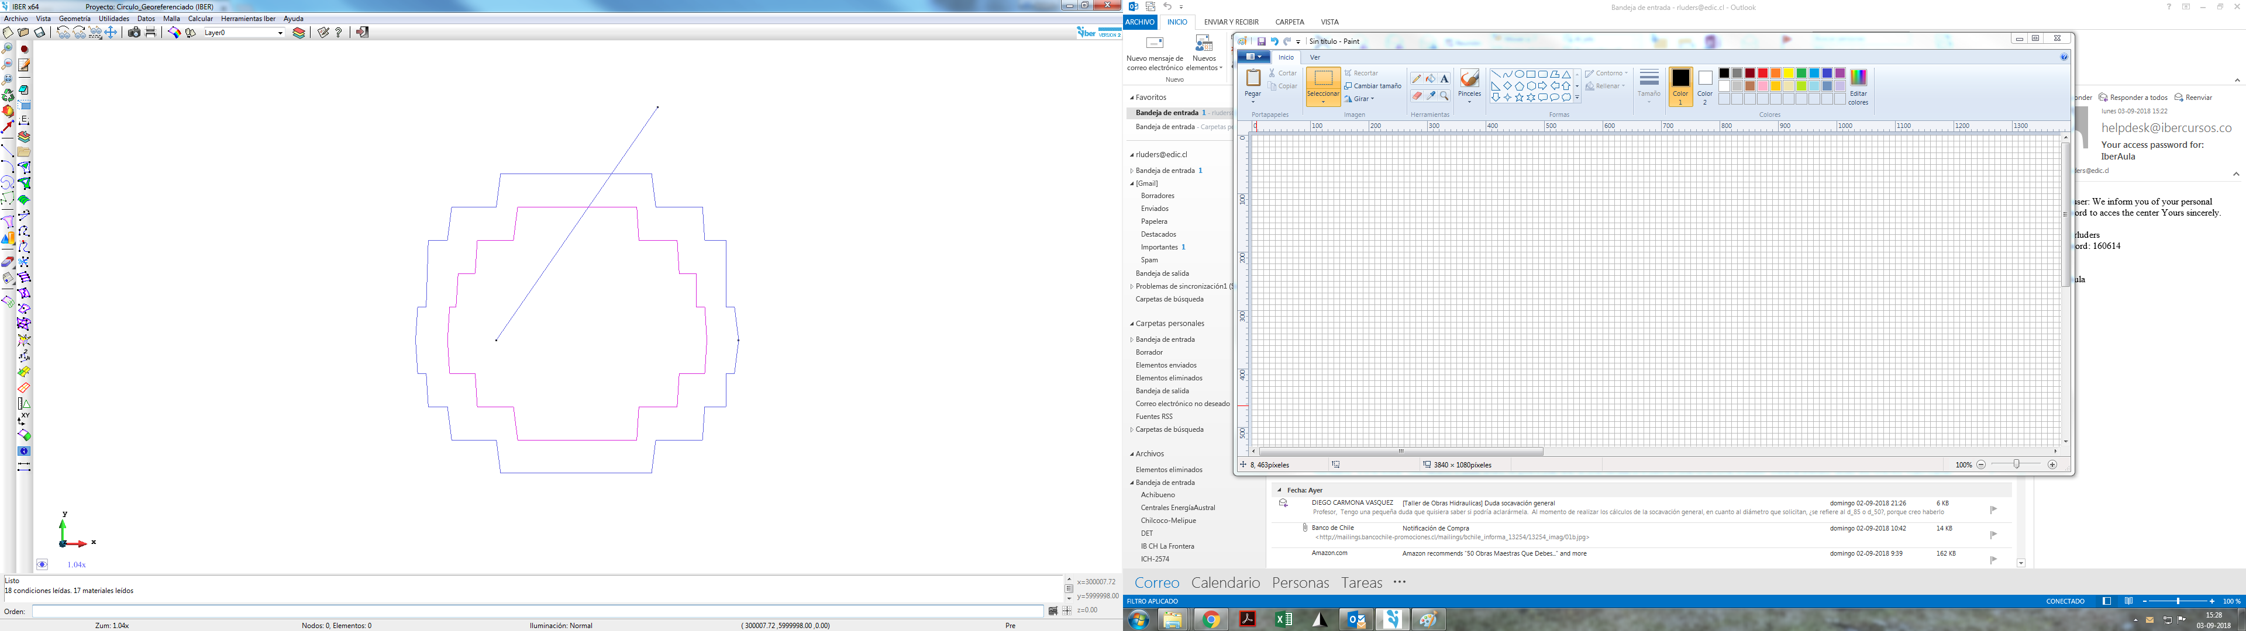Open ARCHIVO tab in Outlook
2246x631 pixels.
(x=1139, y=22)
